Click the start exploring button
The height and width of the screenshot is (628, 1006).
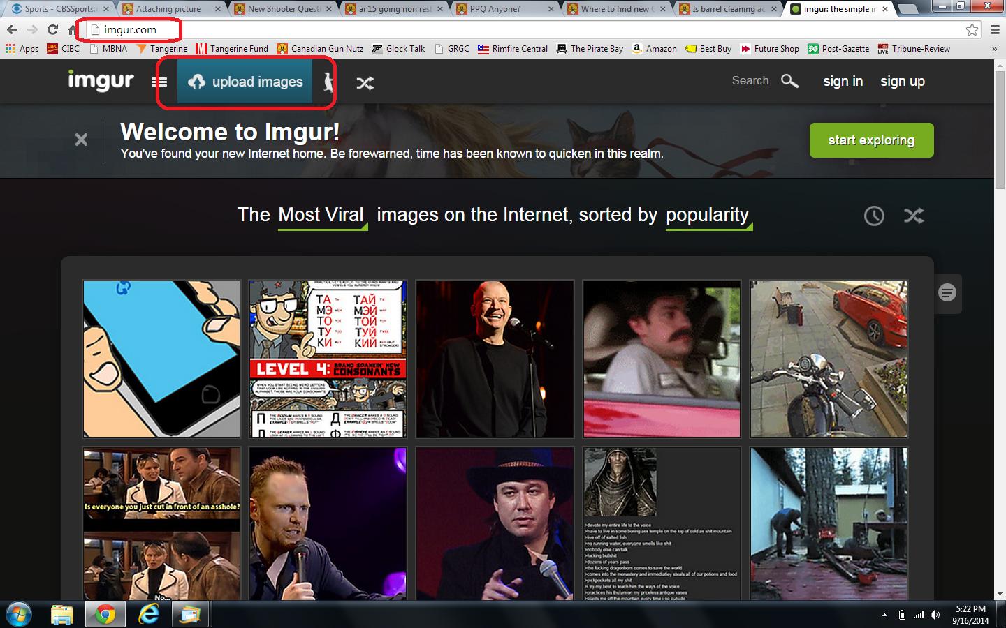871,140
